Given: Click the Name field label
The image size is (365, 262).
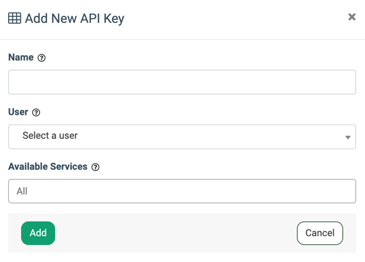Looking at the screenshot, I should click(21, 58).
